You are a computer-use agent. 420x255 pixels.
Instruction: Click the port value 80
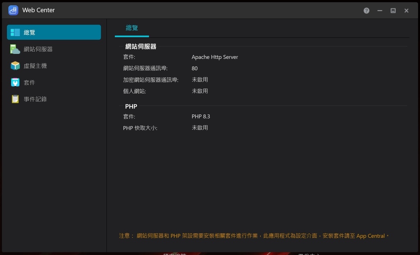(x=195, y=69)
